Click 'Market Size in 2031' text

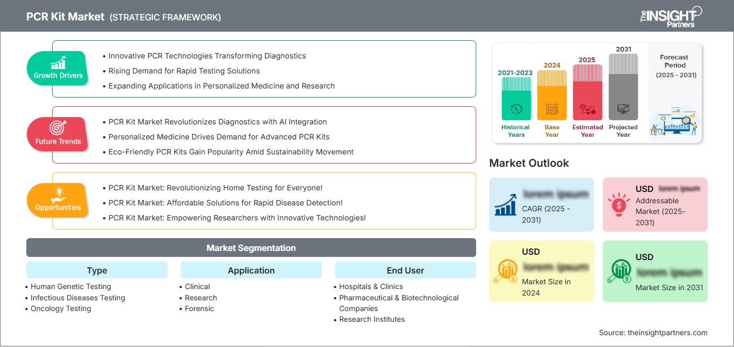669,287
